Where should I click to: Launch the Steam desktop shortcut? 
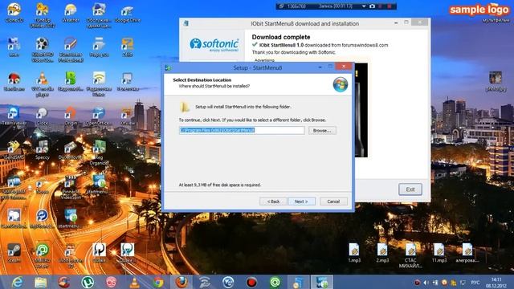tap(14, 252)
